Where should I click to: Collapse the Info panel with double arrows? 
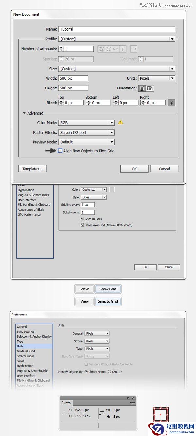click(x=128, y=398)
